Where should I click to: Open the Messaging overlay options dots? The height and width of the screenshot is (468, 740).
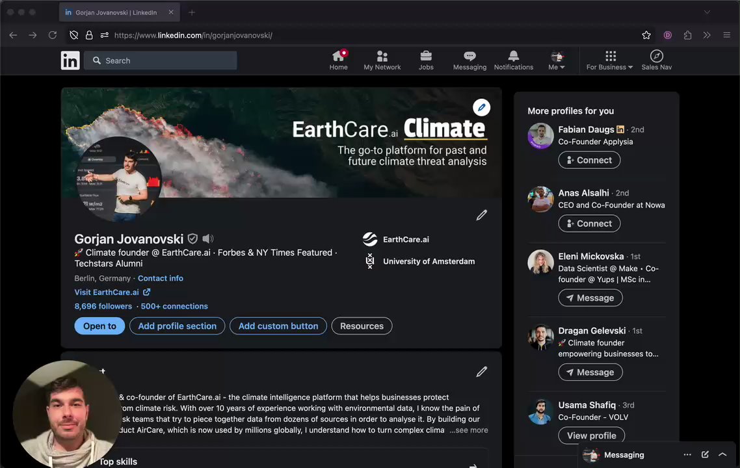coord(687,455)
